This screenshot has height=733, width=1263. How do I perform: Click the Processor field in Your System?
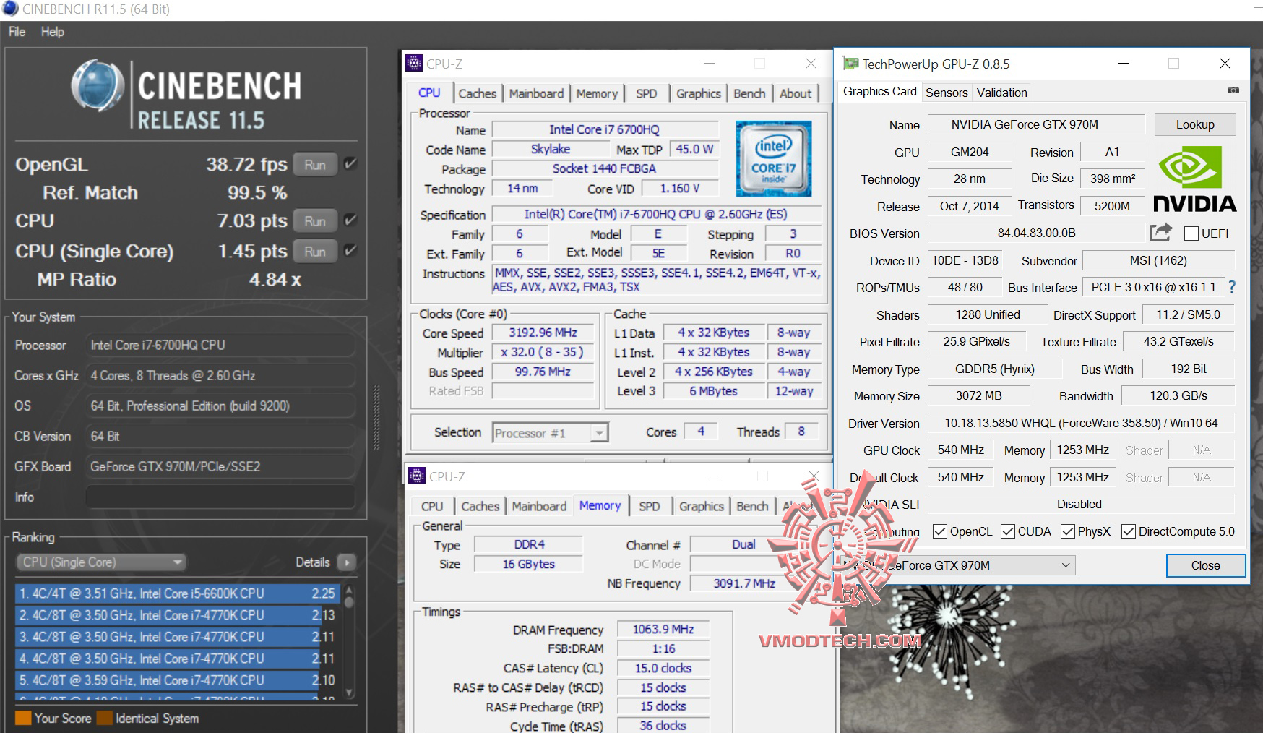tap(220, 345)
